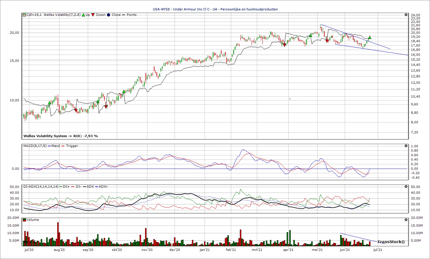Click the mei'21 date axis label

pyautogui.click(x=317, y=250)
